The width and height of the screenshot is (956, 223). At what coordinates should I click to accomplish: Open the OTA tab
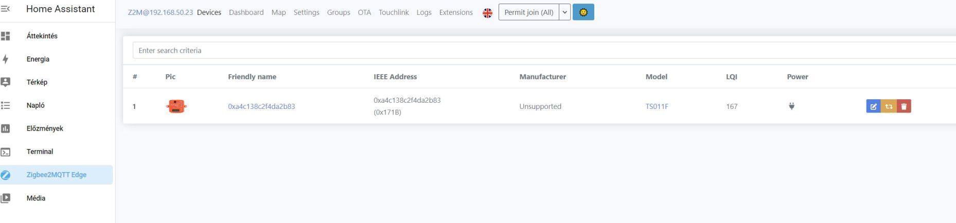pyautogui.click(x=364, y=12)
